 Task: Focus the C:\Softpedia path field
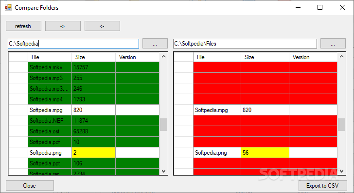pos(73,44)
